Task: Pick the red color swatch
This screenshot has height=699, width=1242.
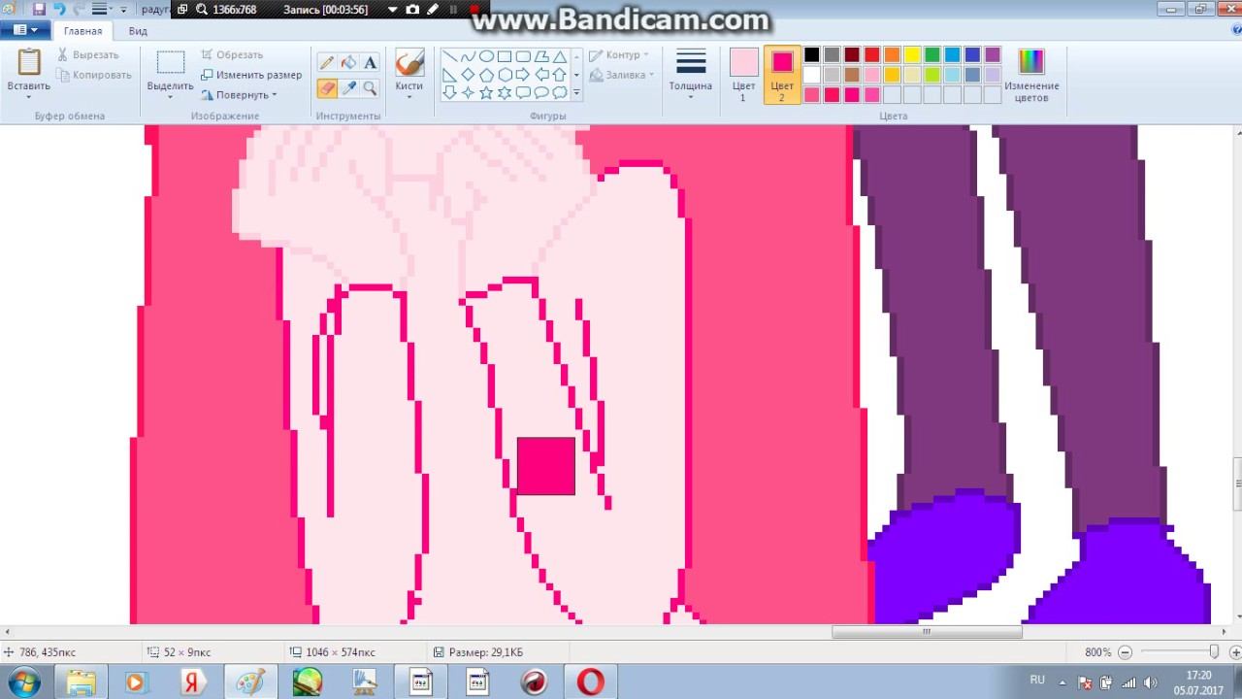Action: pos(872,55)
